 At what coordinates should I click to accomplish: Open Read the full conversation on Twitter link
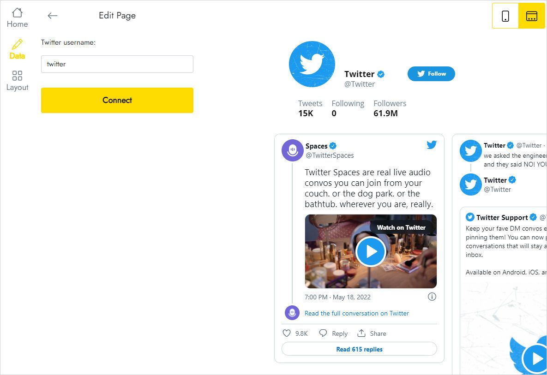tap(356, 313)
